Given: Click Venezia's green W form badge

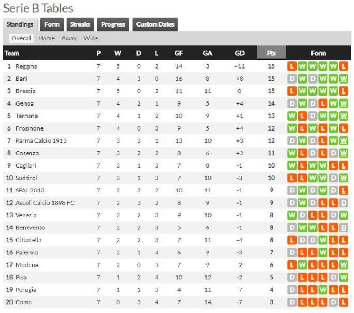Looking at the screenshot, I should pyautogui.click(x=292, y=215).
